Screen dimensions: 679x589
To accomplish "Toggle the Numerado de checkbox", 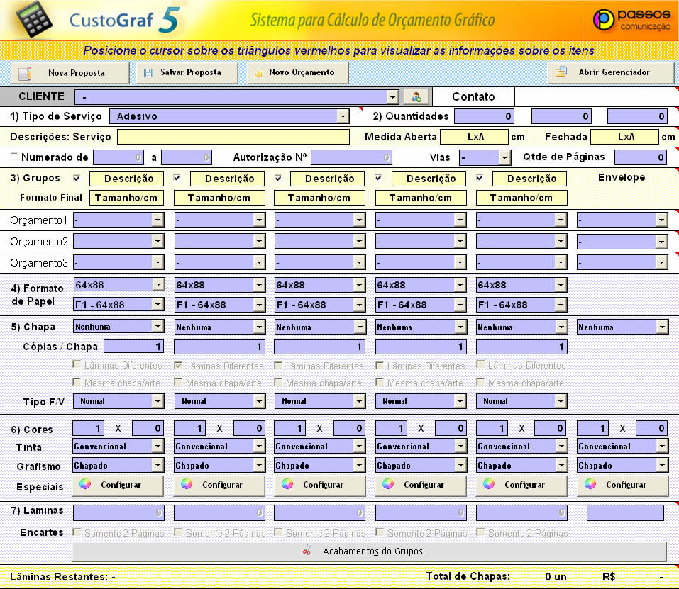I will pyautogui.click(x=14, y=157).
